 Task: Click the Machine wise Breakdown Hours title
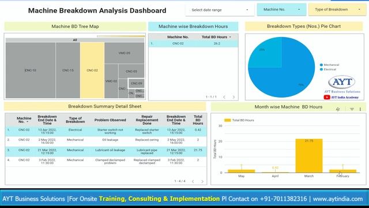click(193, 27)
